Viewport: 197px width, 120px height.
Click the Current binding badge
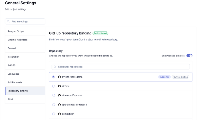tap(180, 77)
